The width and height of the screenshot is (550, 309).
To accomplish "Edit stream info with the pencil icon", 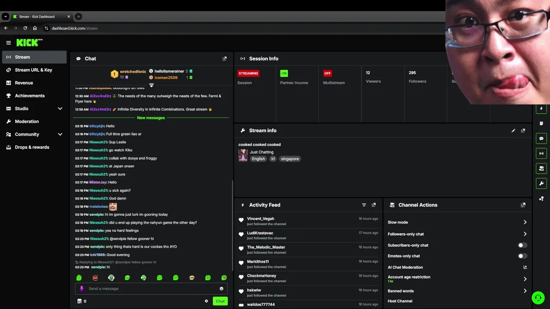I will click(x=513, y=130).
